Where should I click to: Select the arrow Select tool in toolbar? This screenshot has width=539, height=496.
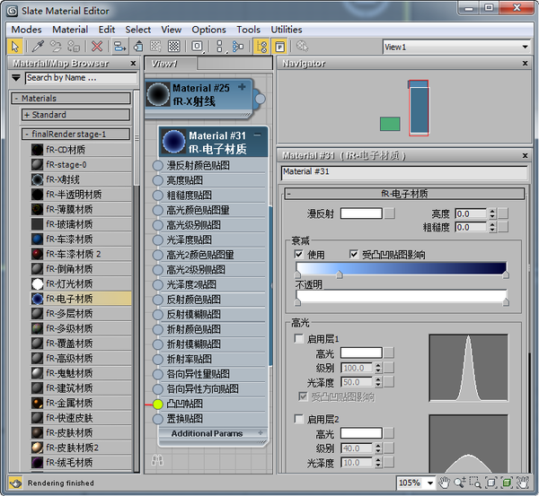(15, 46)
